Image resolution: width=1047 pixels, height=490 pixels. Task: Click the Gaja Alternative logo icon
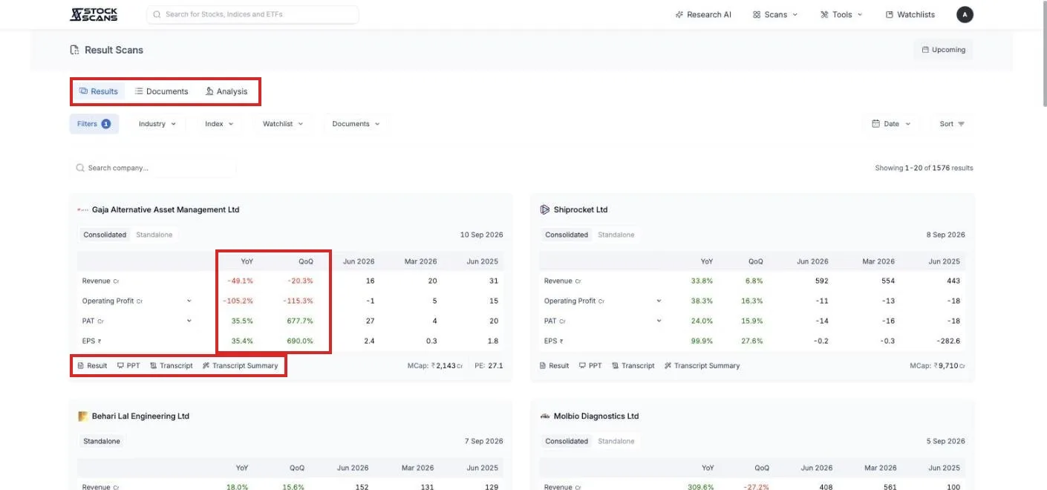pos(83,210)
